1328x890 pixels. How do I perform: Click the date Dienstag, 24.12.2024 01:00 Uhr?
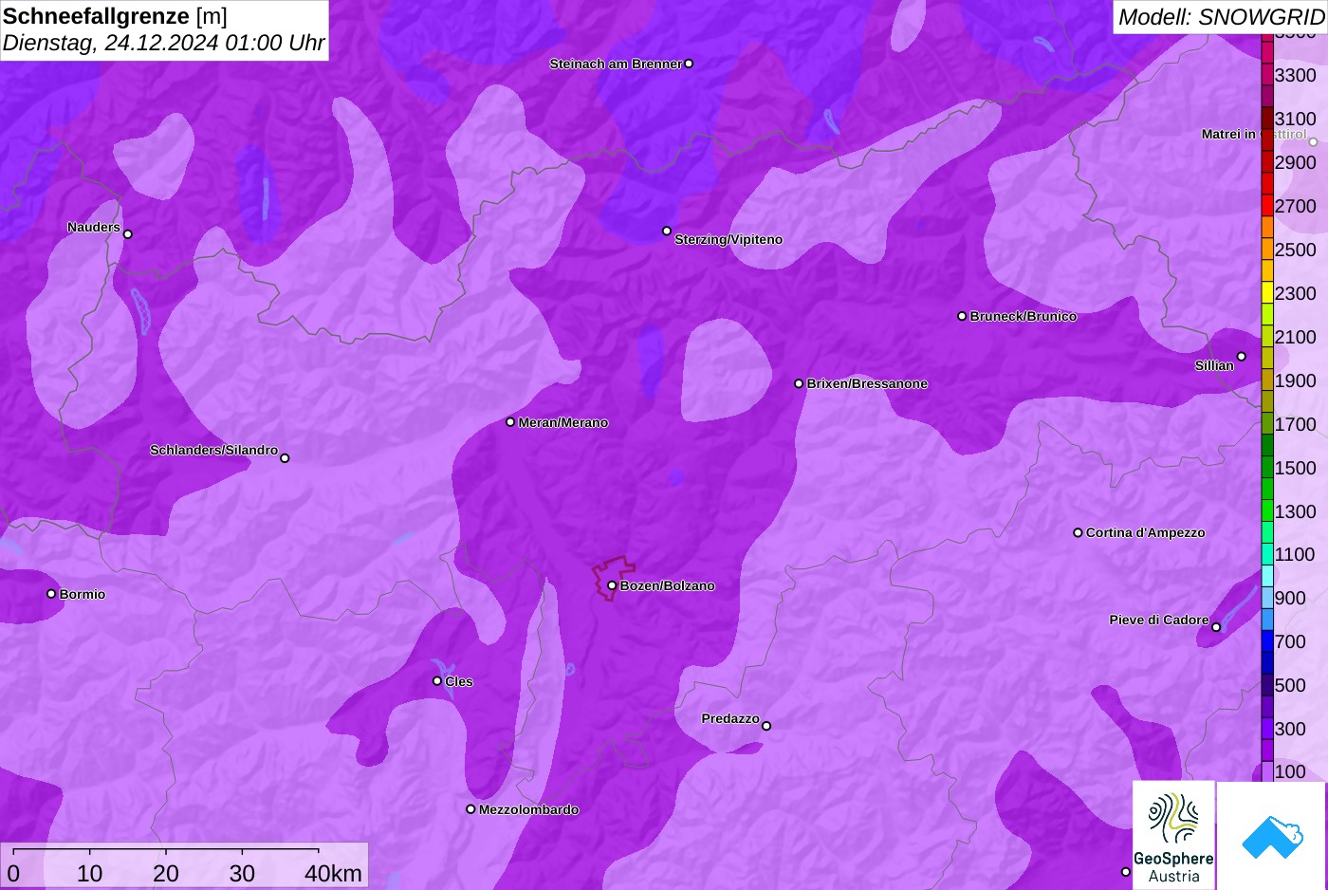pos(163,44)
